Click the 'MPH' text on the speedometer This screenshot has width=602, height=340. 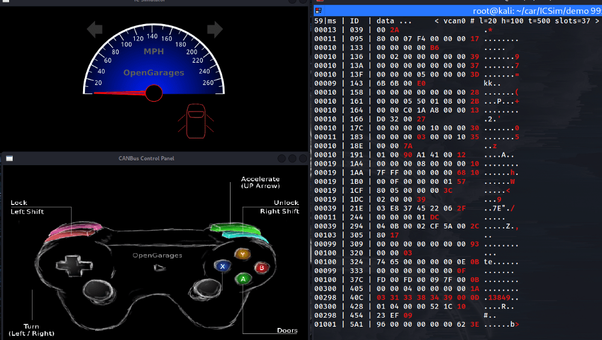154,51
